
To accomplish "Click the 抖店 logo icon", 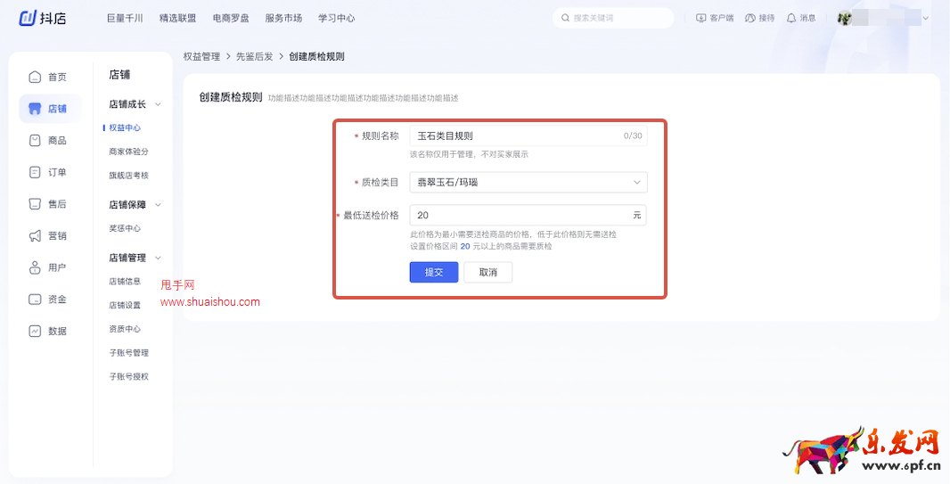I will [x=29, y=18].
